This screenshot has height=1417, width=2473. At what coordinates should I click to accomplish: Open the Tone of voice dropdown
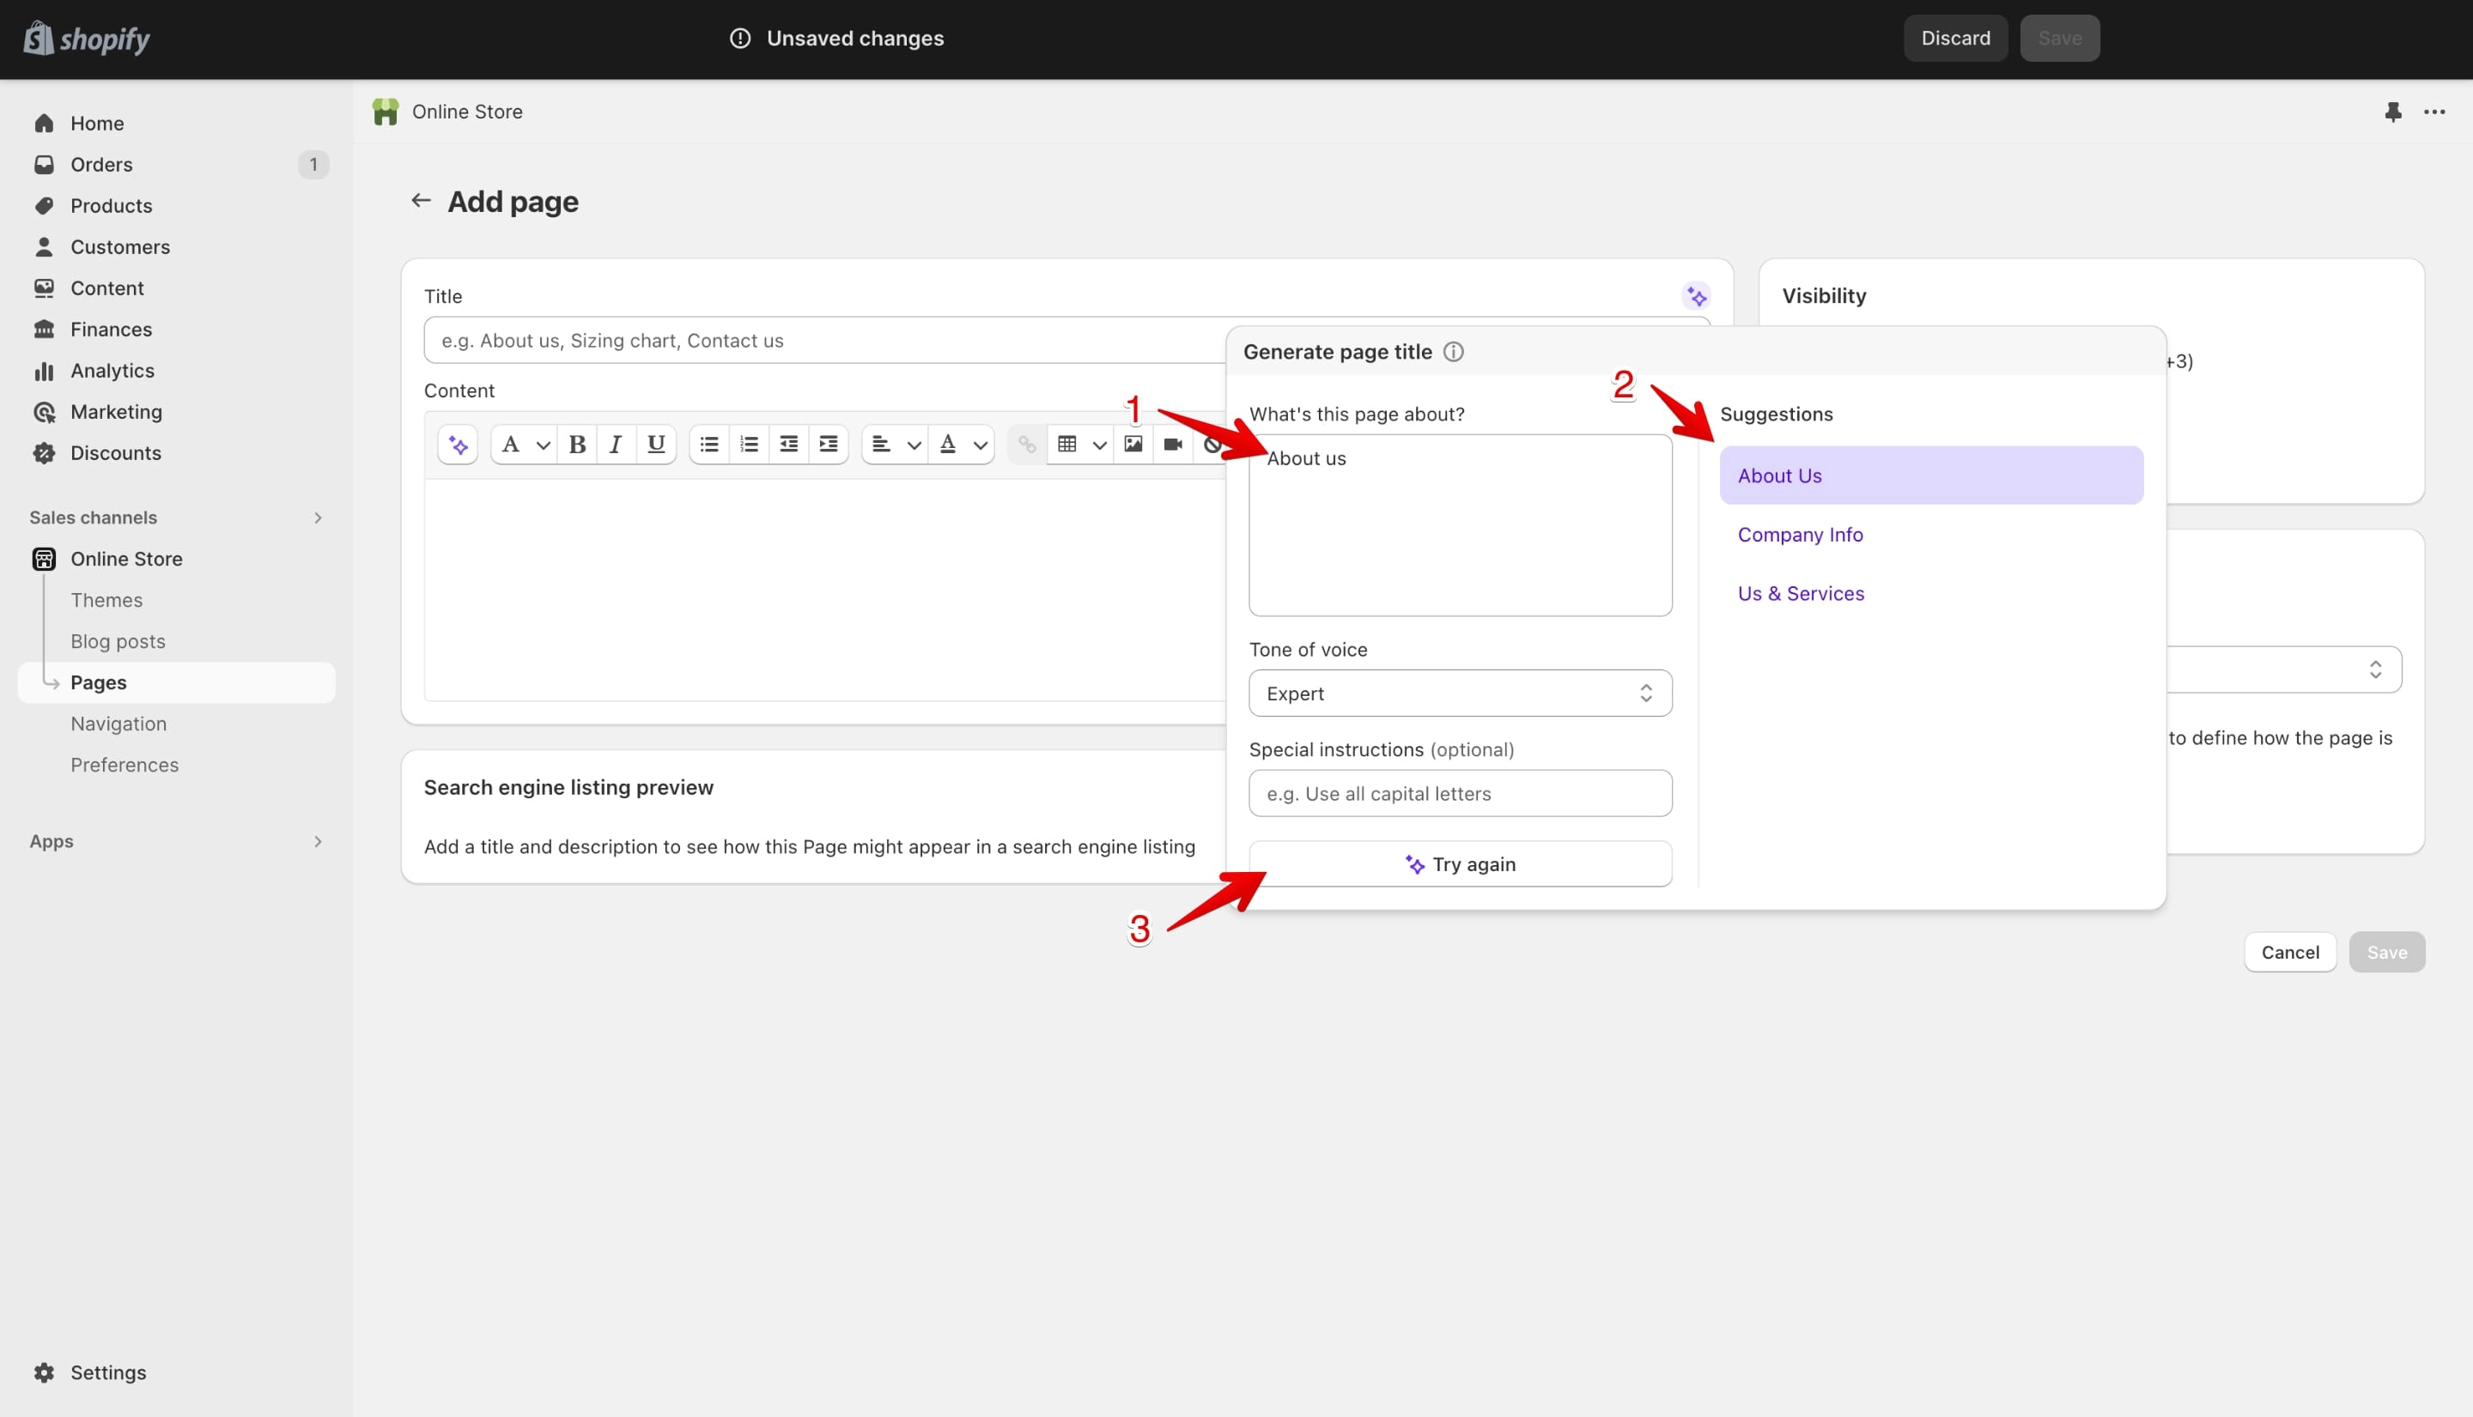tap(1461, 693)
